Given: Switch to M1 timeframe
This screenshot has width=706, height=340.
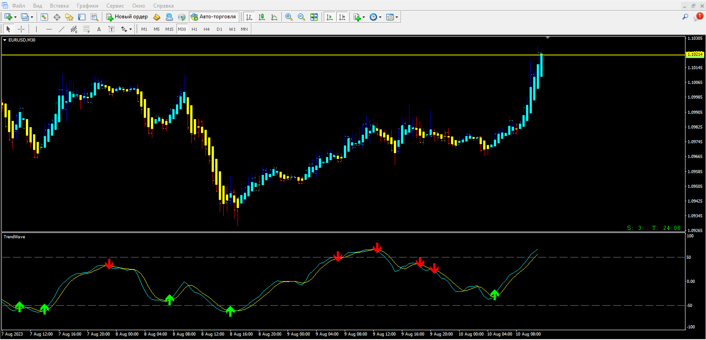Looking at the screenshot, I should click(144, 29).
